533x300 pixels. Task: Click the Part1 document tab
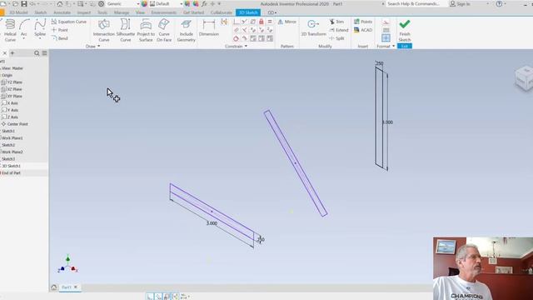pos(67,287)
